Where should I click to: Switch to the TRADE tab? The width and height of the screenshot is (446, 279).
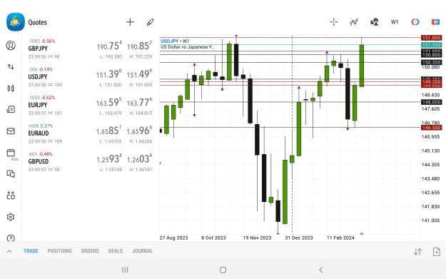pyautogui.click(x=31, y=251)
